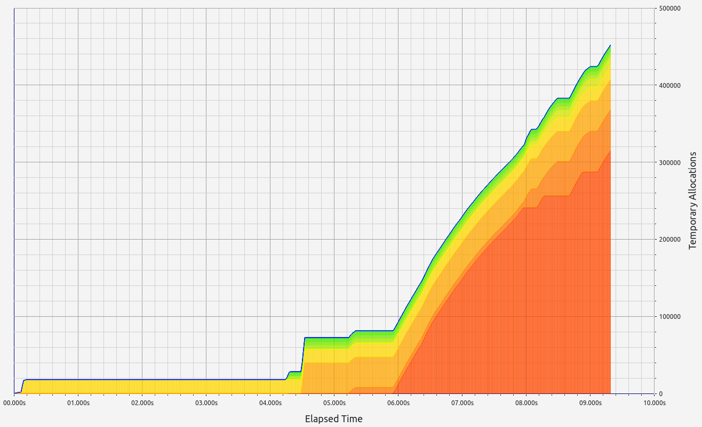Click the blue line's peak at chart end

pyautogui.click(x=610, y=46)
